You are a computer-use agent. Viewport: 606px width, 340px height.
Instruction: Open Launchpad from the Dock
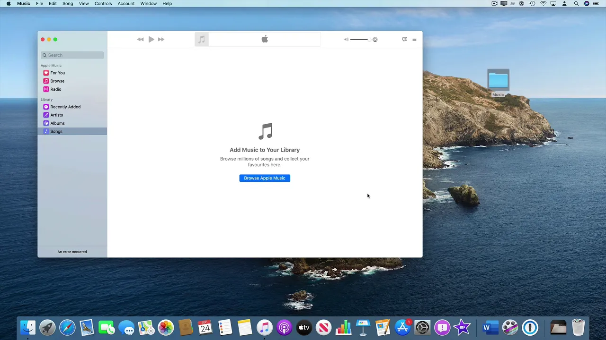point(47,327)
